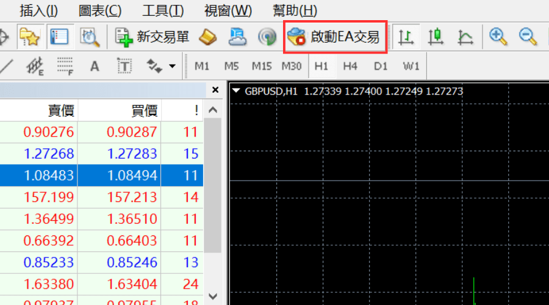The height and width of the screenshot is (305, 549).
Task: Switch chart to candlestick mode
Action: (x=436, y=37)
